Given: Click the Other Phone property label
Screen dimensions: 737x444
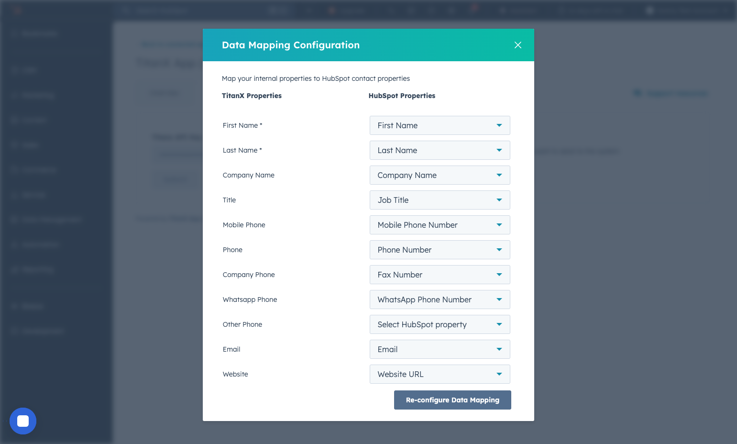Looking at the screenshot, I should pos(242,324).
